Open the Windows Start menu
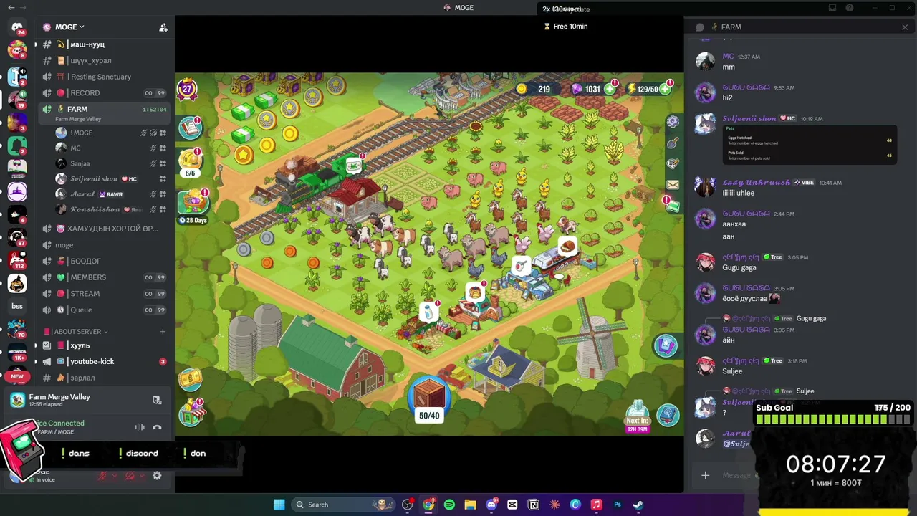This screenshot has width=917, height=516. [x=279, y=505]
